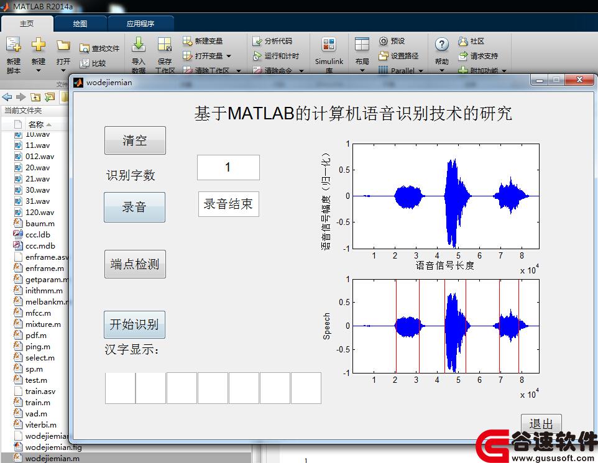Viewport: 598px width, 463px height.
Task: Click the word-count field showing 1
Action: (228, 167)
